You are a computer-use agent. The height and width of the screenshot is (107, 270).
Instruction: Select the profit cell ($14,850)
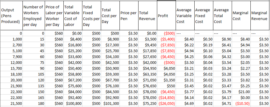[x=166, y=98]
